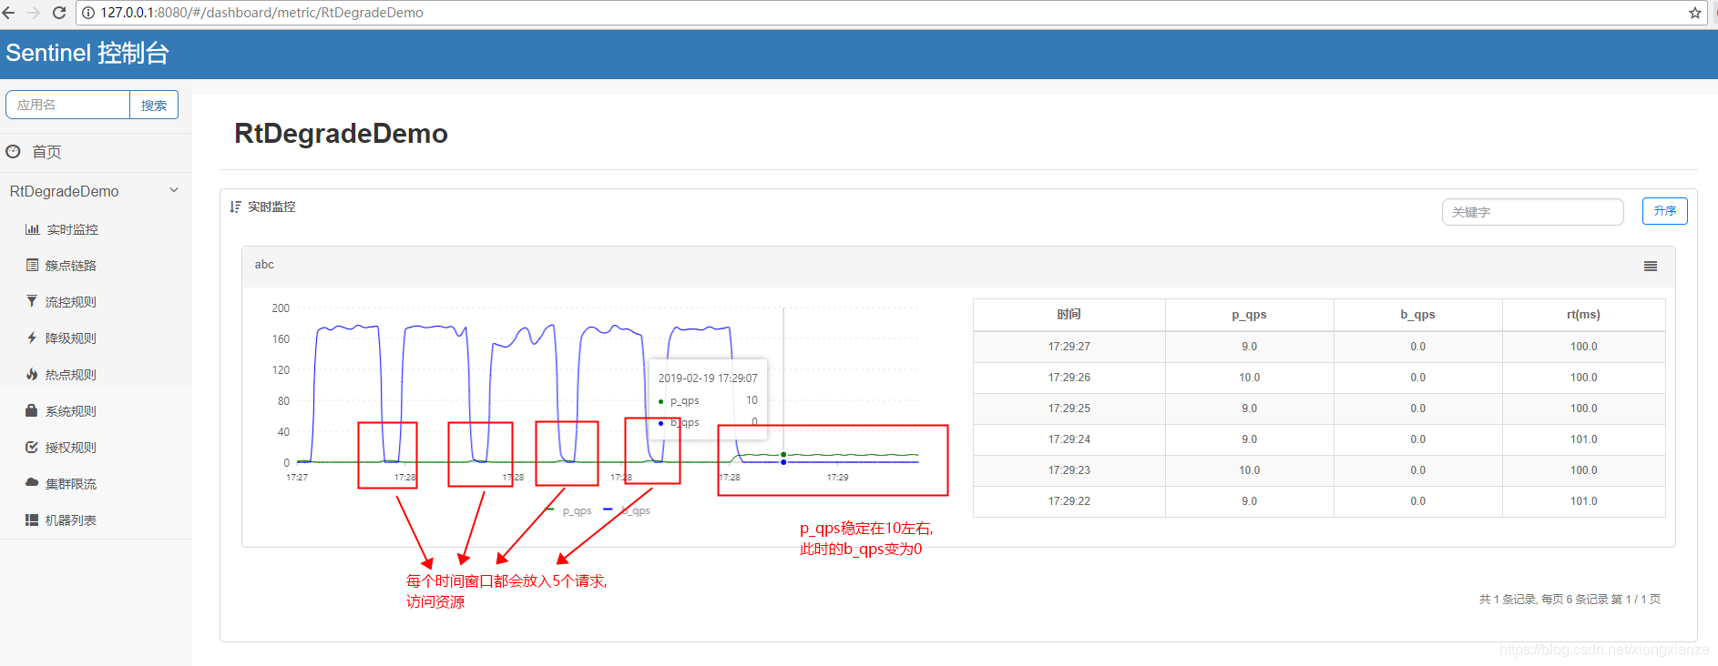Select the 17:29:26 time cell

(x=1069, y=378)
